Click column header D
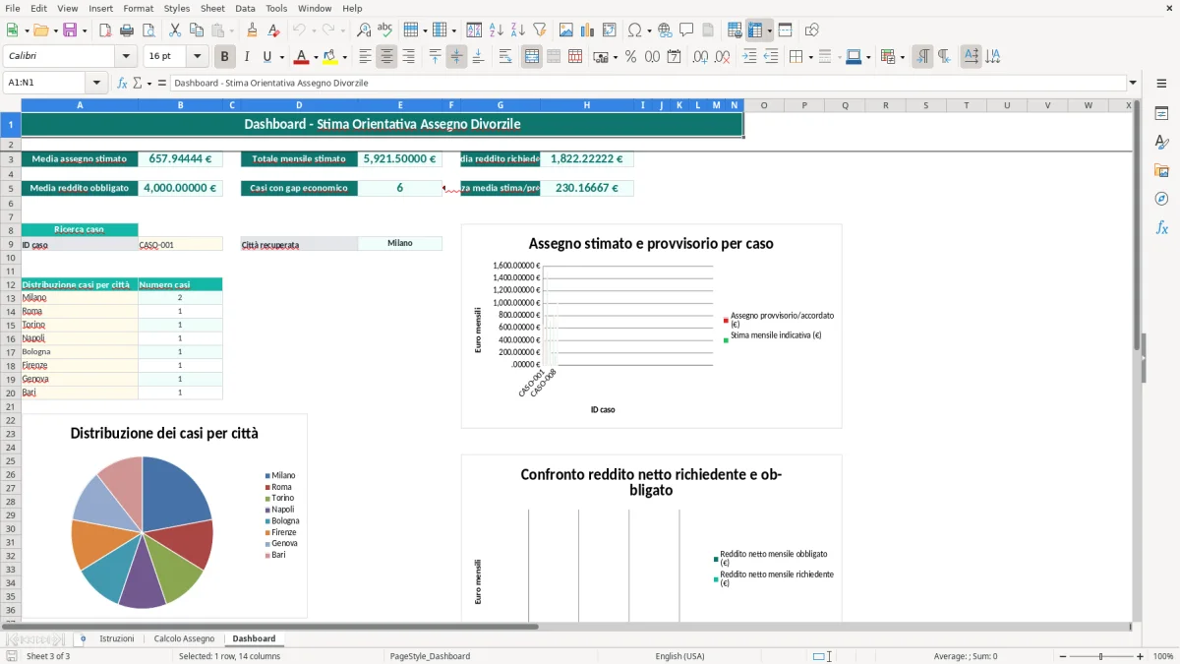Screen dimensions: 1180x664 point(299,105)
